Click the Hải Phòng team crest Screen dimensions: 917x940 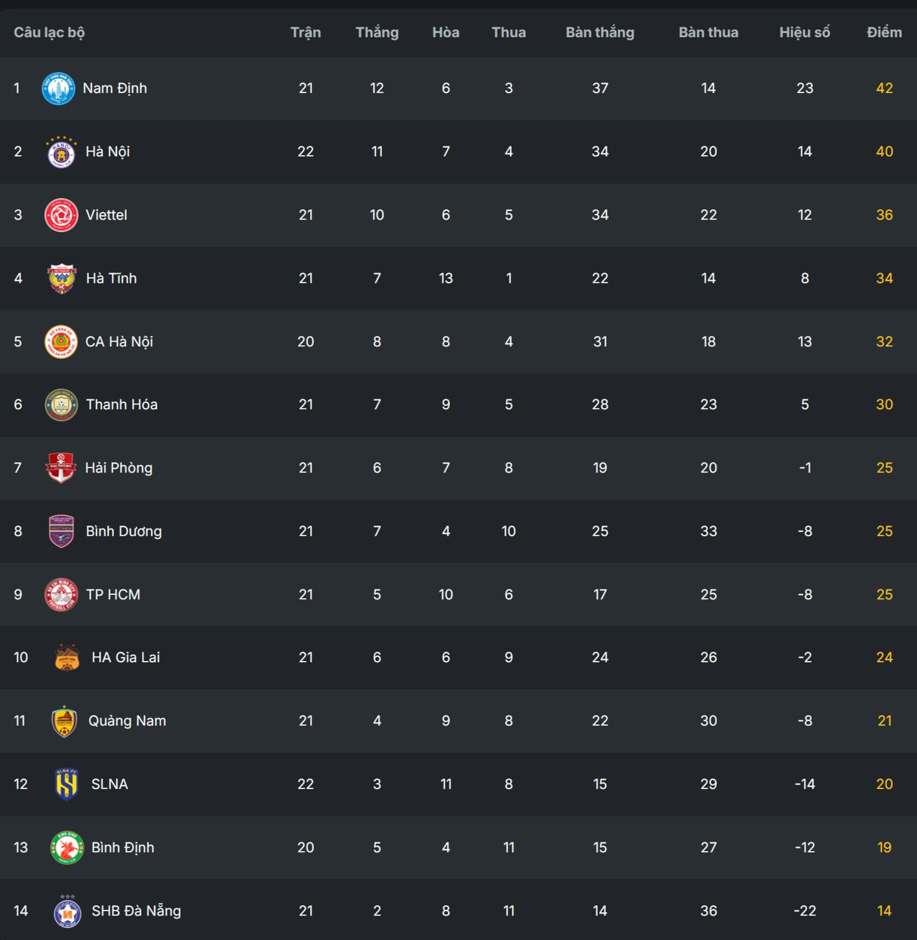click(x=61, y=468)
